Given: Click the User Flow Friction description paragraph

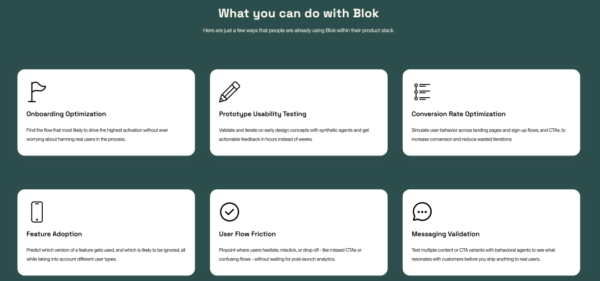Looking at the screenshot, I should [290, 254].
